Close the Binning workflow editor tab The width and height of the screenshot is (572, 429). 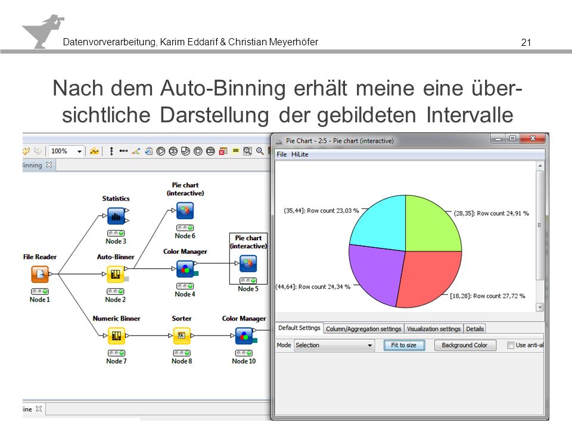(x=49, y=165)
